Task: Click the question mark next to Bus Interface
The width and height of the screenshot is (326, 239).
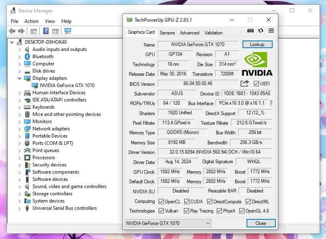Action: point(272,103)
